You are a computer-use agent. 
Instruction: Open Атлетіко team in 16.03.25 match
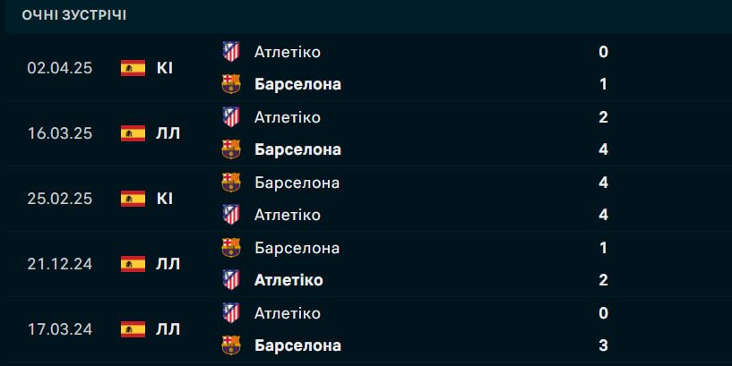[x=287, y=117]
